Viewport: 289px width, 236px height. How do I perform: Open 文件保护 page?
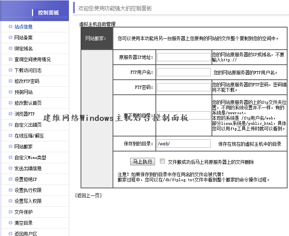pos(23,212)
